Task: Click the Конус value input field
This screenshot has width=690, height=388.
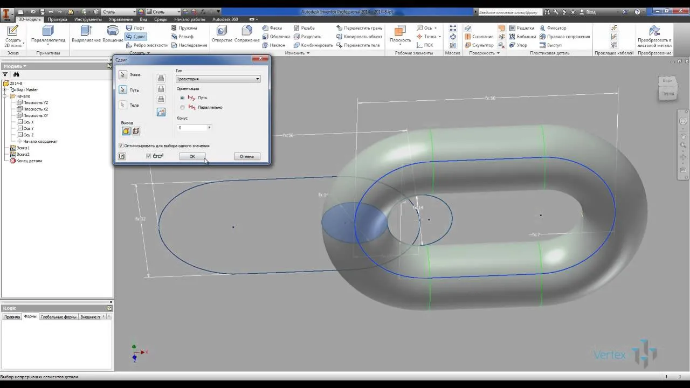Action: click(192, 128)
